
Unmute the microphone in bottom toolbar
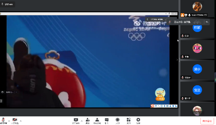click(x=3, y=121)
